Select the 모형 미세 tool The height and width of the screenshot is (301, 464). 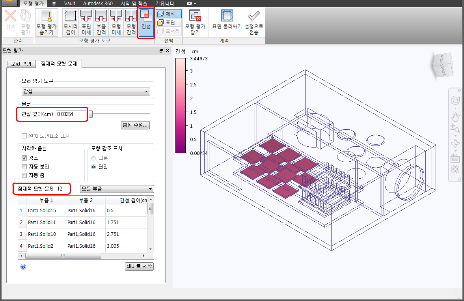(x=116, y=22)
